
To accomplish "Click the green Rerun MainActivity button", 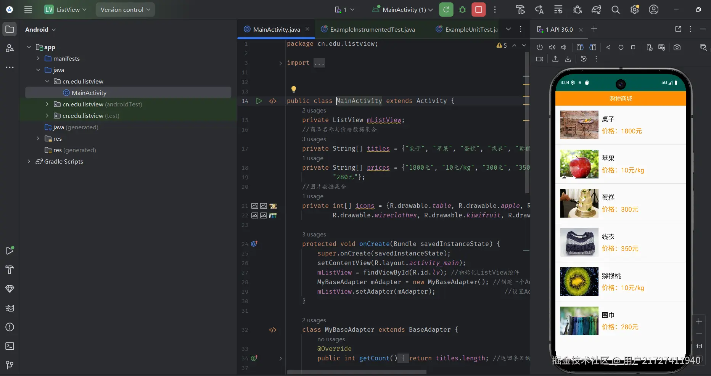I will [446, 10].
